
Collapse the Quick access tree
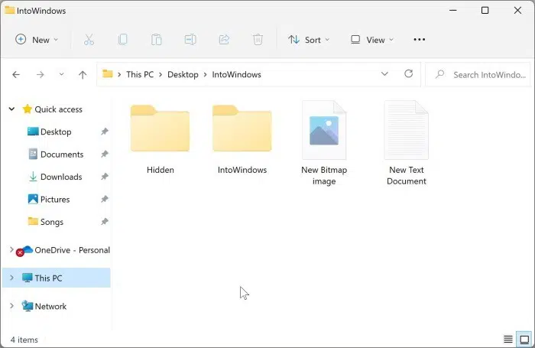pyautogui.click(x=11, y=109)
